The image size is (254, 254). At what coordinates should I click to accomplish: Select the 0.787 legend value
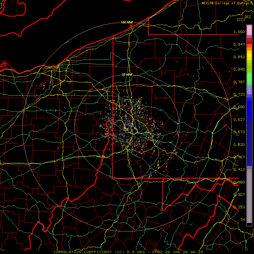(x=239, y=82)
